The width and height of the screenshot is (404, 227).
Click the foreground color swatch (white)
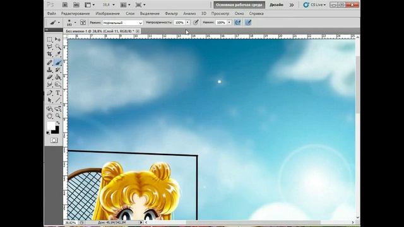click(51, 126)
